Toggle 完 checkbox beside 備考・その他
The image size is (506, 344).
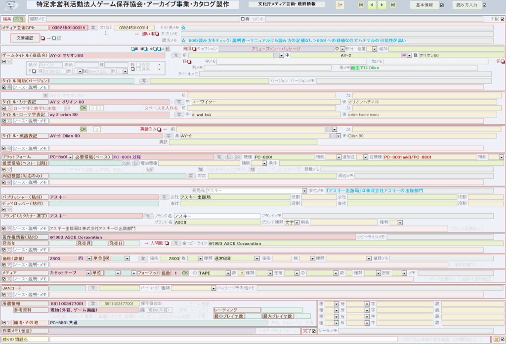coord(4,323)
